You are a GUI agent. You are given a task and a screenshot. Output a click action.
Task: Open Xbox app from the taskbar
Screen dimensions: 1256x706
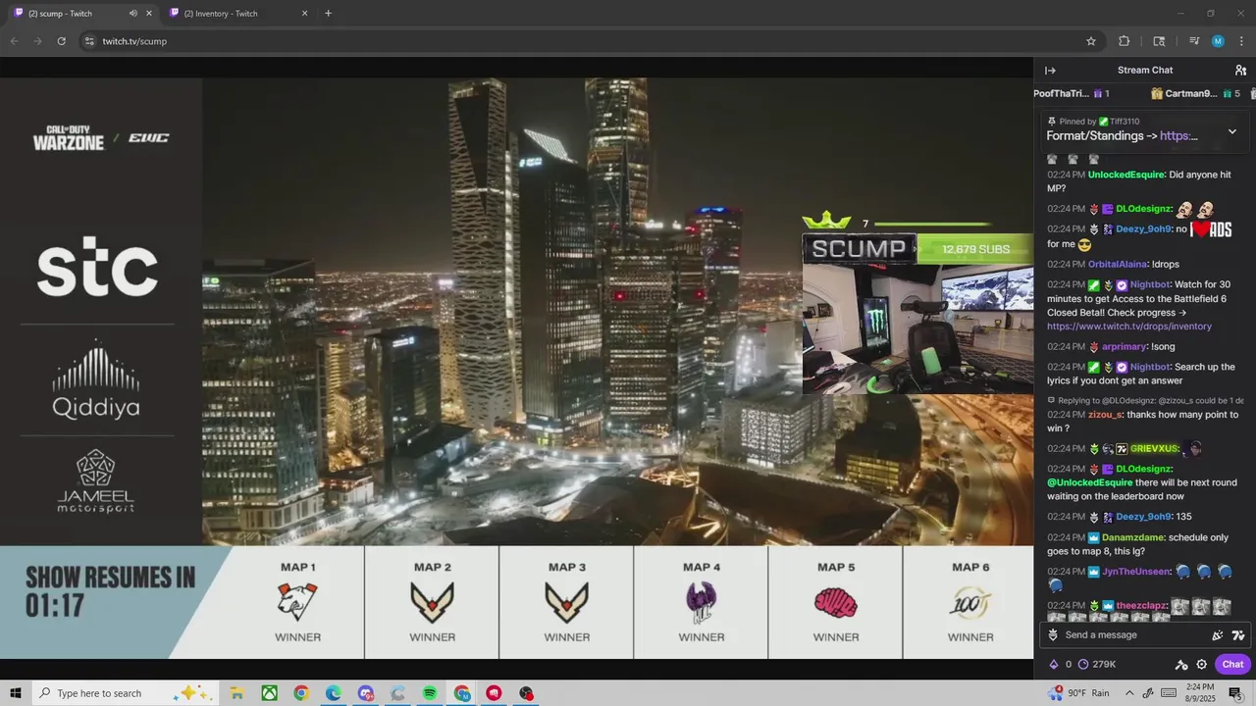pyautogui.click(x=269, y=693)
